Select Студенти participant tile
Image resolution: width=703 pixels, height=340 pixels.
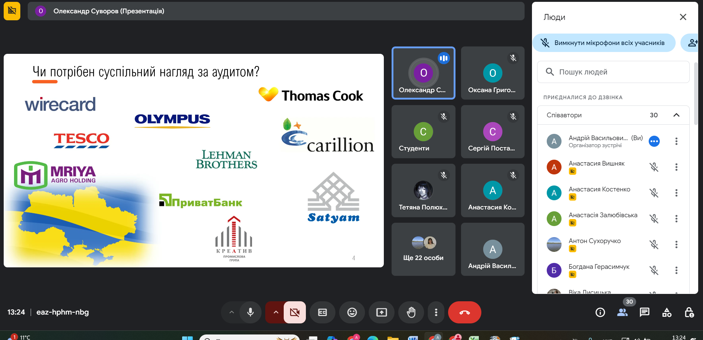point(423,132)
